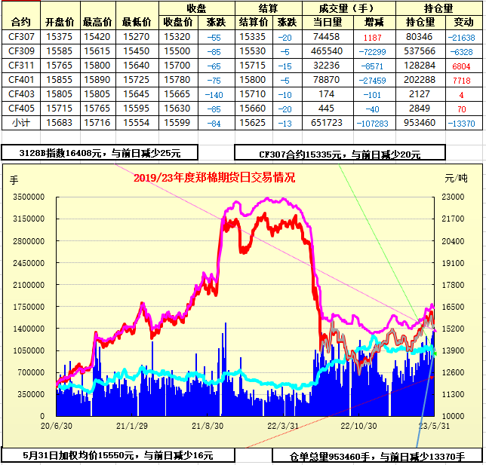Click the 最低价 column header
This screenshot has height=465, width=486.
click(x=136, y=22)
